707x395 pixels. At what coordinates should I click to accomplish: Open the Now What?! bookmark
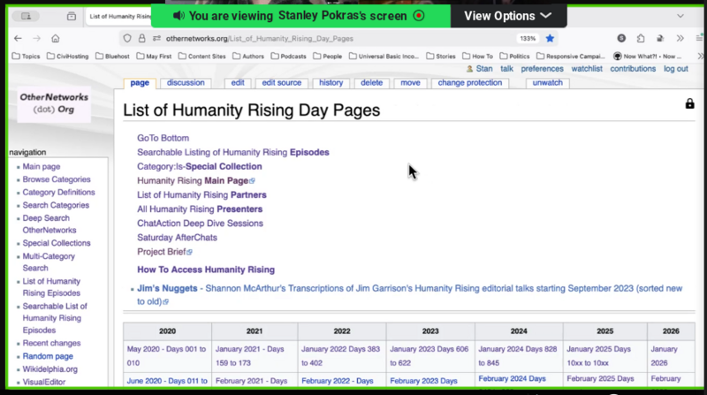pyautogui.click(x=648, y=57)
